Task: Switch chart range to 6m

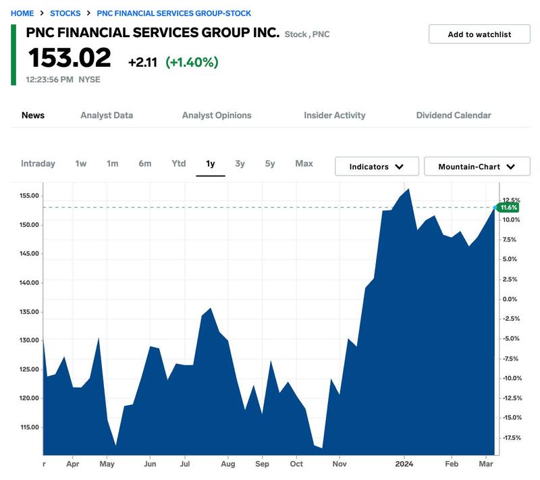Action: (x=145, y=163)
